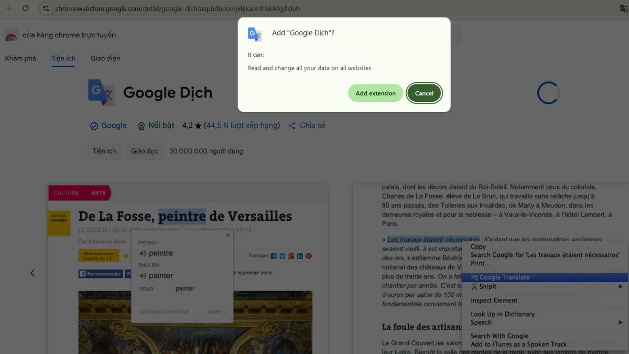Open first screenshot showing peintre translation

tap(188, 269)
